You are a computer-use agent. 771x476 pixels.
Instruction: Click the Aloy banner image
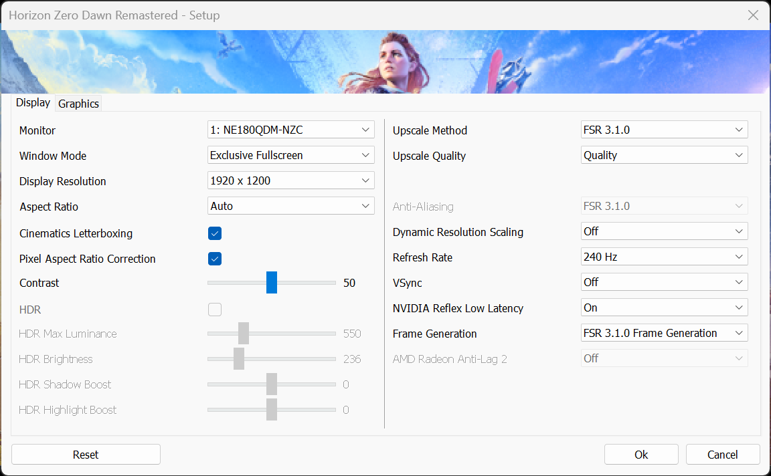[385, 62]
